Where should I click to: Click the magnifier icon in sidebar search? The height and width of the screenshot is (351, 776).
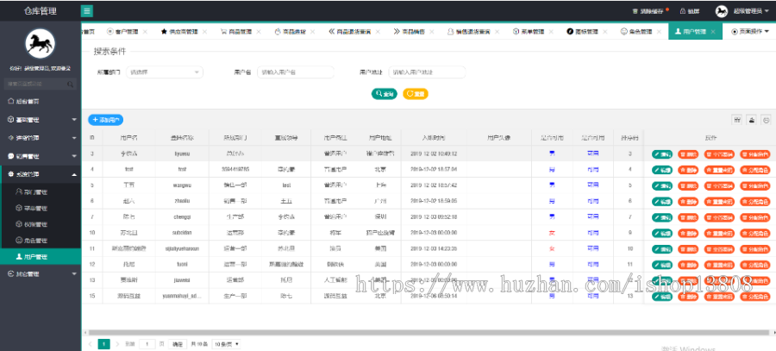[x=70, y=85]
